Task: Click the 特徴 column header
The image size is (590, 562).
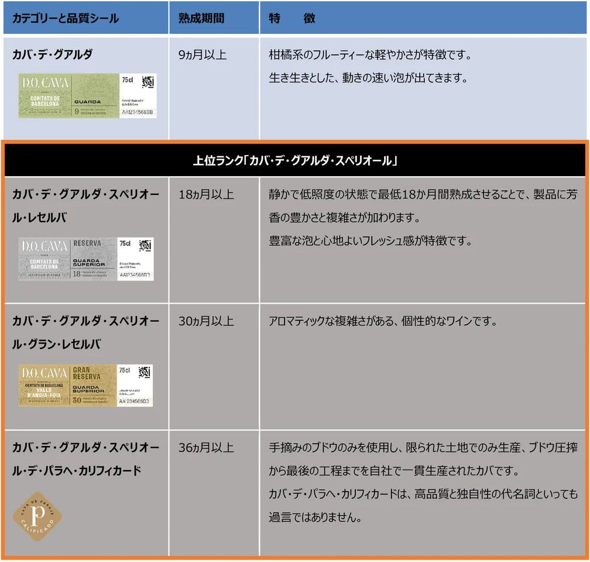Action: coord(292,18)
